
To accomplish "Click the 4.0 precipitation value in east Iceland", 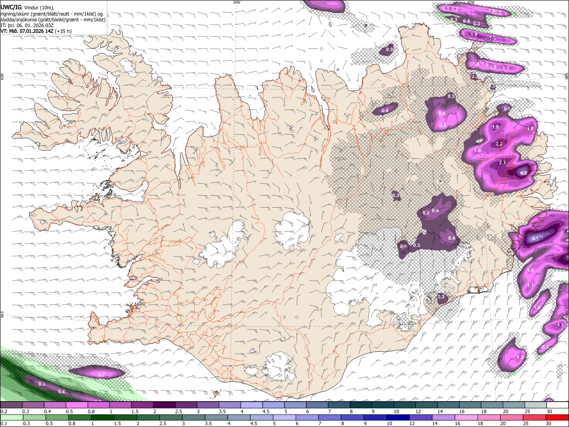I will 523,173.
